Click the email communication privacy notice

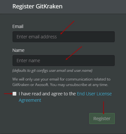tap(61, 82)
